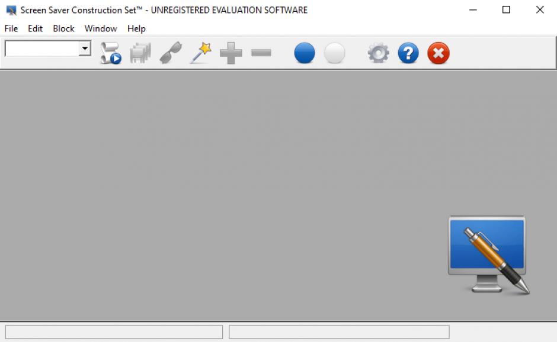Click inside the toolbar combo box field
Screen dimensions: 557x342
[x=42, y=49]
